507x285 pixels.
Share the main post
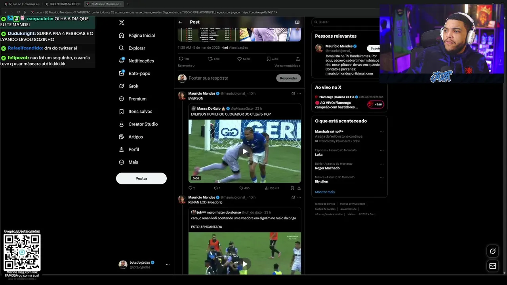tap(298, 59)
